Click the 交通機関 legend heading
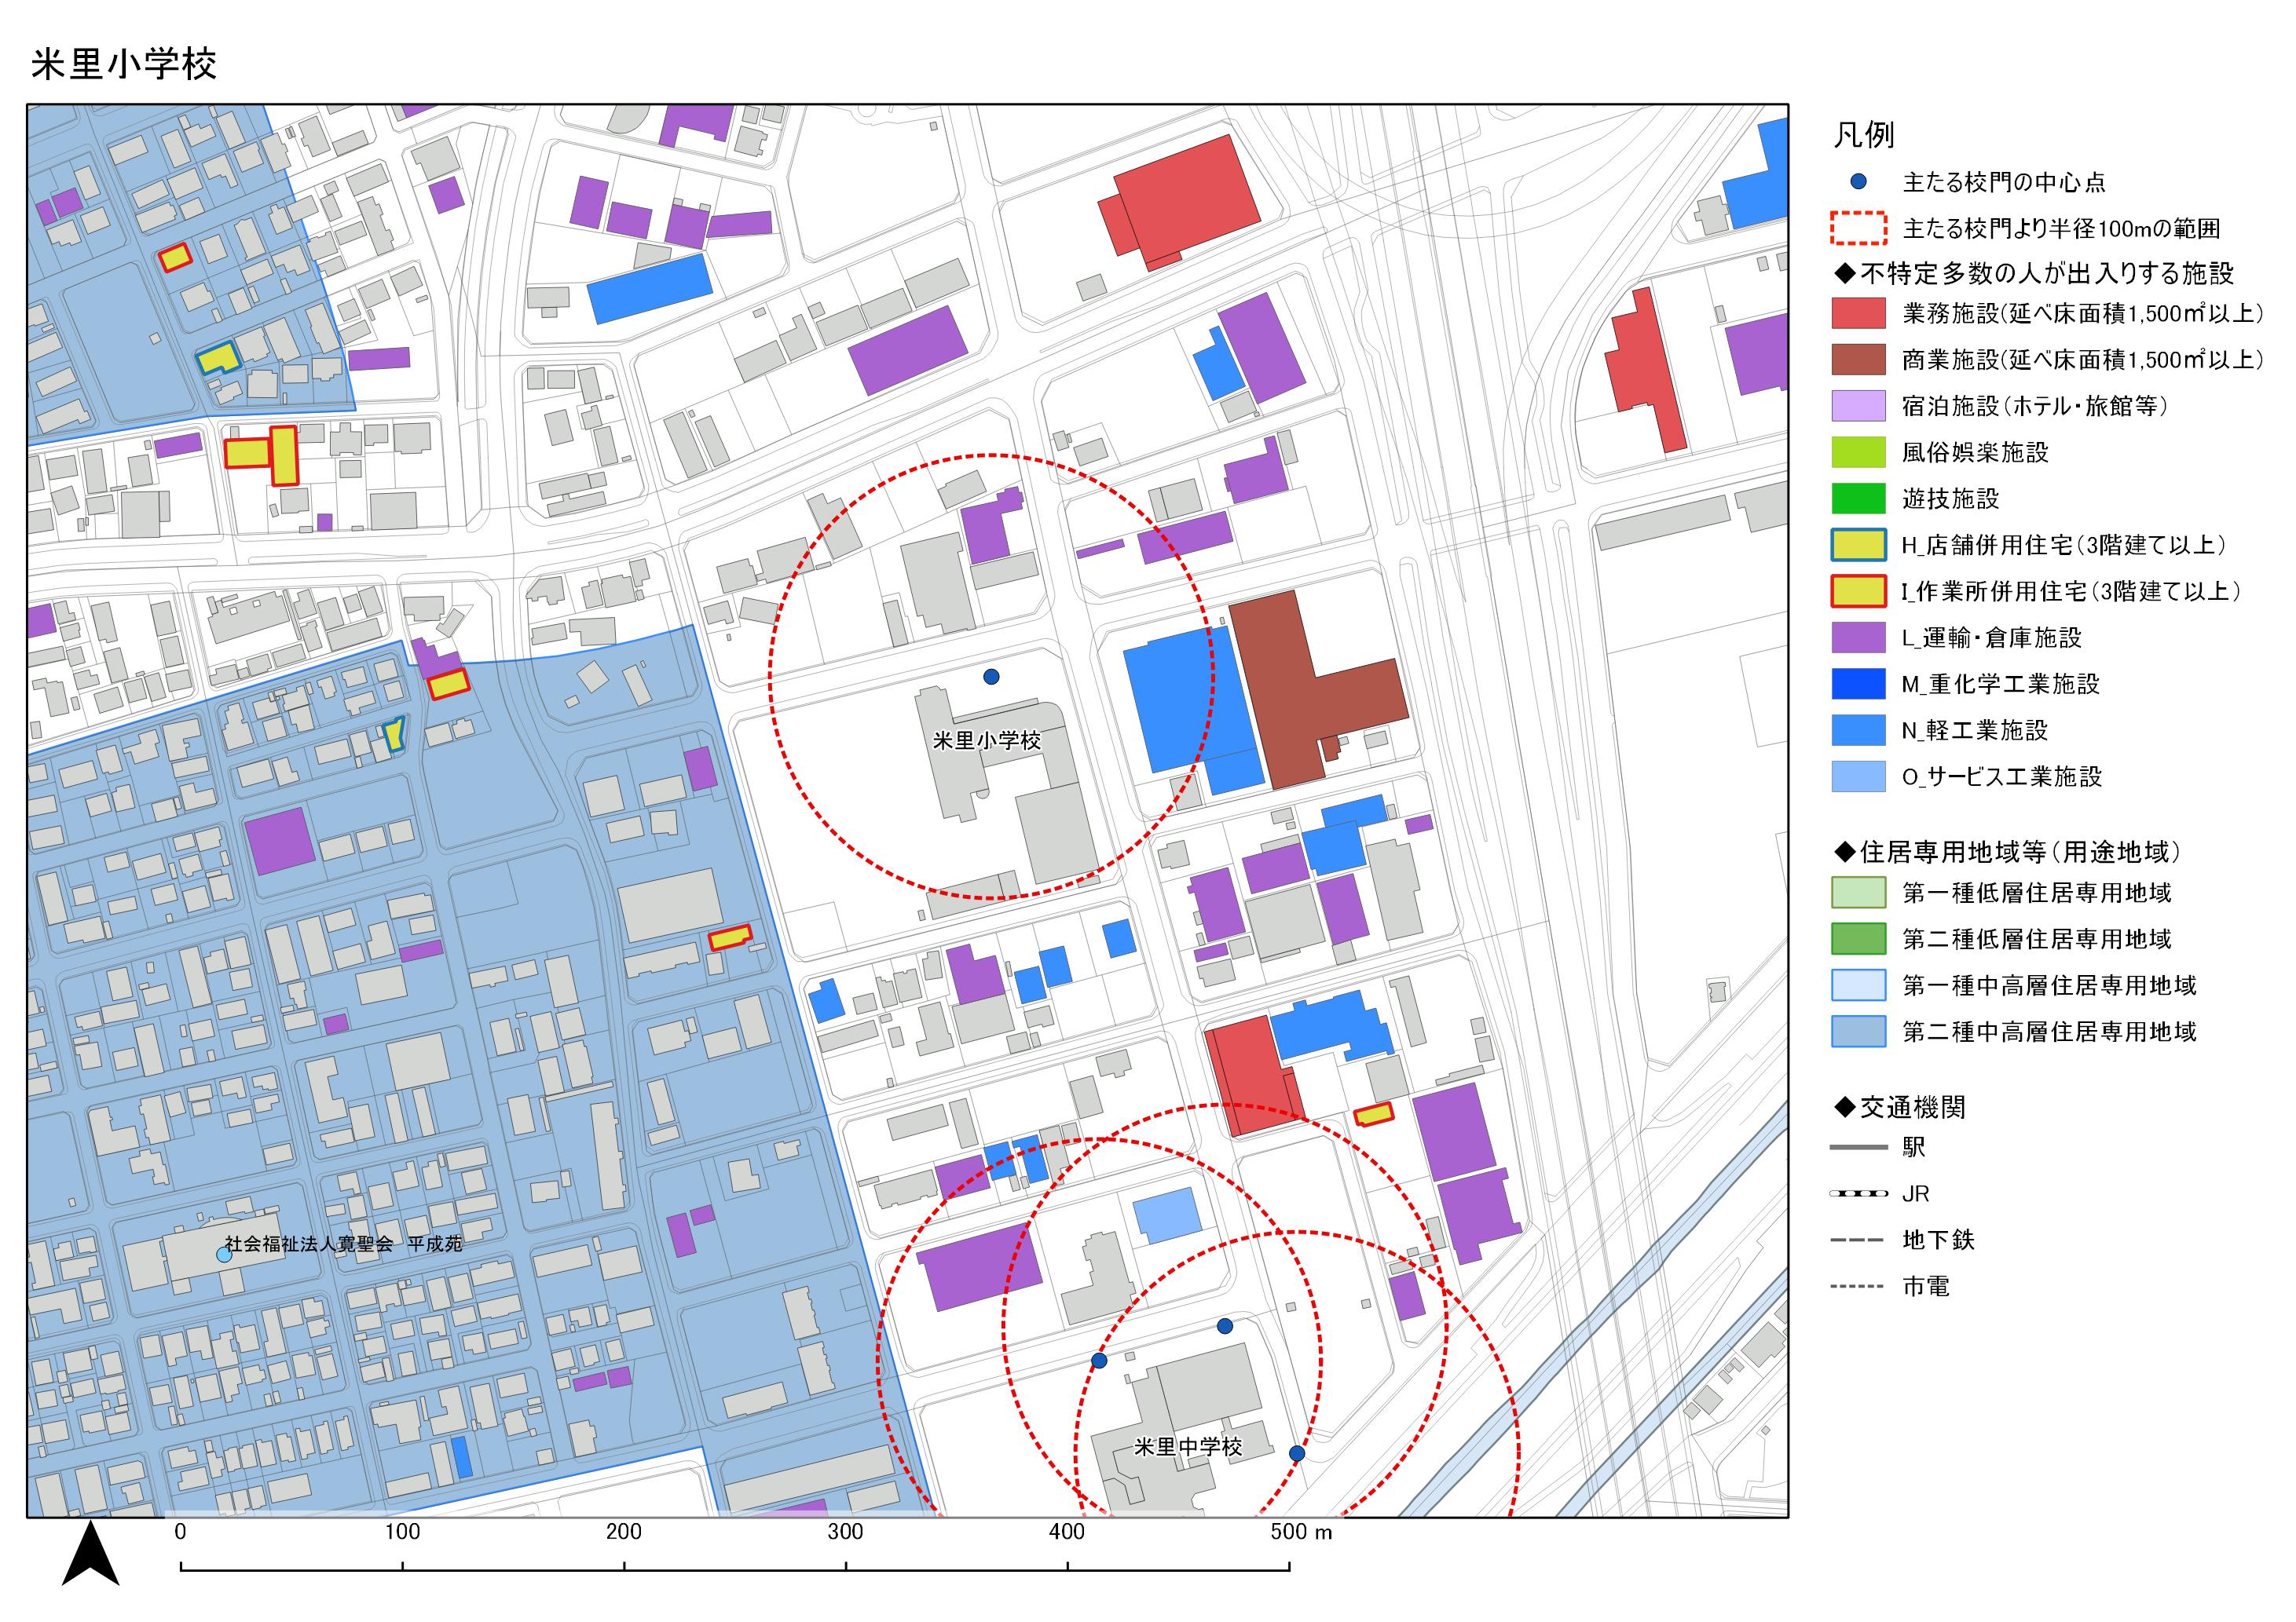Image resolution: width=2296 pixels, height=1622 pixels. coord(1900,1107)
